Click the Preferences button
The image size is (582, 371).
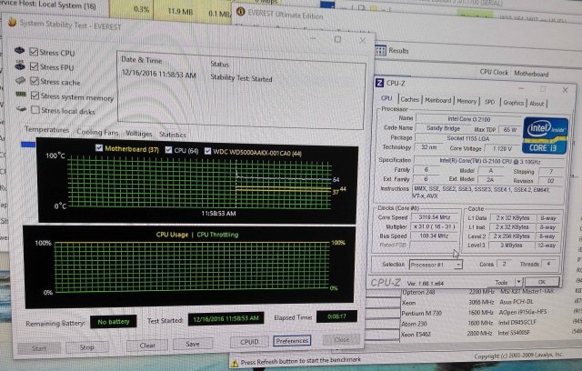292,341
